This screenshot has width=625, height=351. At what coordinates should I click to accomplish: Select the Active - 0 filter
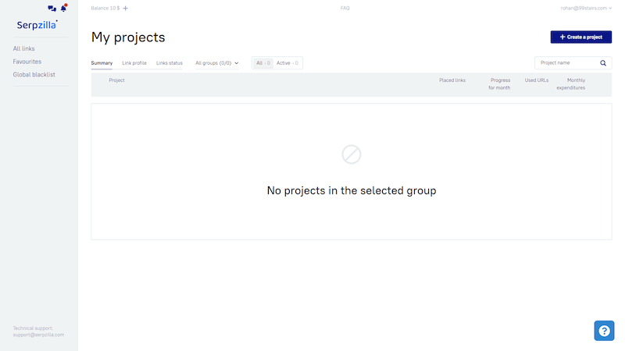point(287,63)
